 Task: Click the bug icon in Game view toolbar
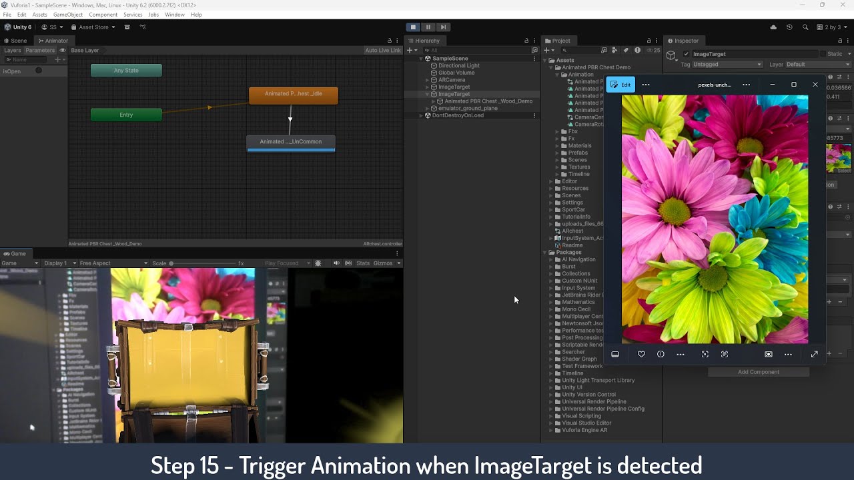318,263
